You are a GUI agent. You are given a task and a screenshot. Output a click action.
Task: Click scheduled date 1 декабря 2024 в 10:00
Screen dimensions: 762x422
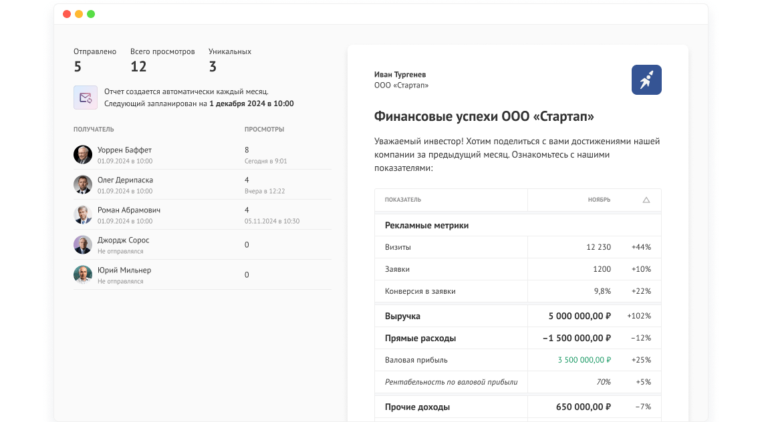pos(252,103)
